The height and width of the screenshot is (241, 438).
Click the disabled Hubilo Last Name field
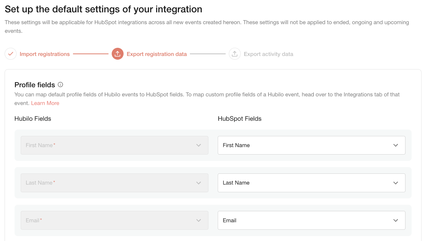pyautogui.click(x=114, y=183)
